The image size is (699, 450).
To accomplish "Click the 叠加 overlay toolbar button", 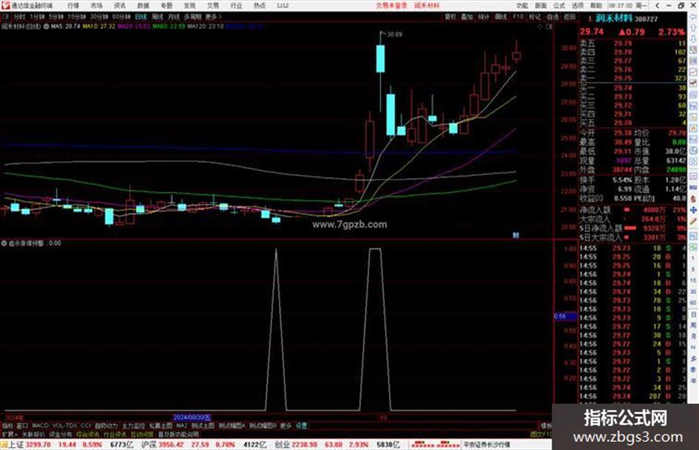I will coord(467,16).
